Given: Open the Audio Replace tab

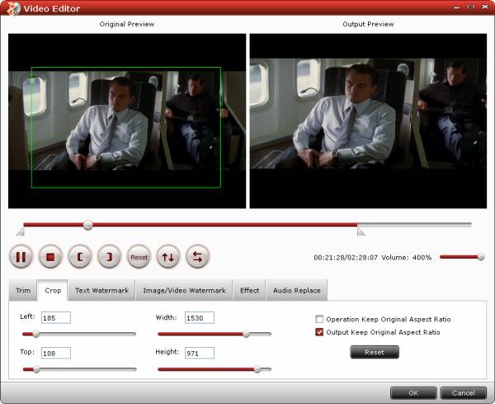Looking at the screenshot, I should tap(297, 290).
